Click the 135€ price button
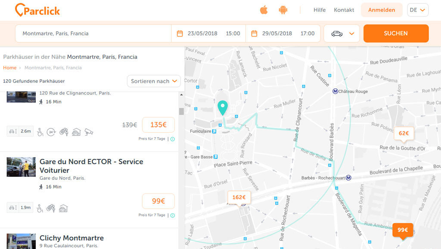Viewport: 441px width, 249px height. coord(158,125)
